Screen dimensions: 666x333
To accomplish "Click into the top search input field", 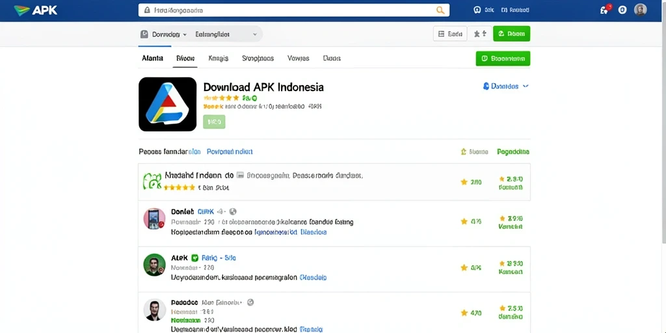I will 294,10.
